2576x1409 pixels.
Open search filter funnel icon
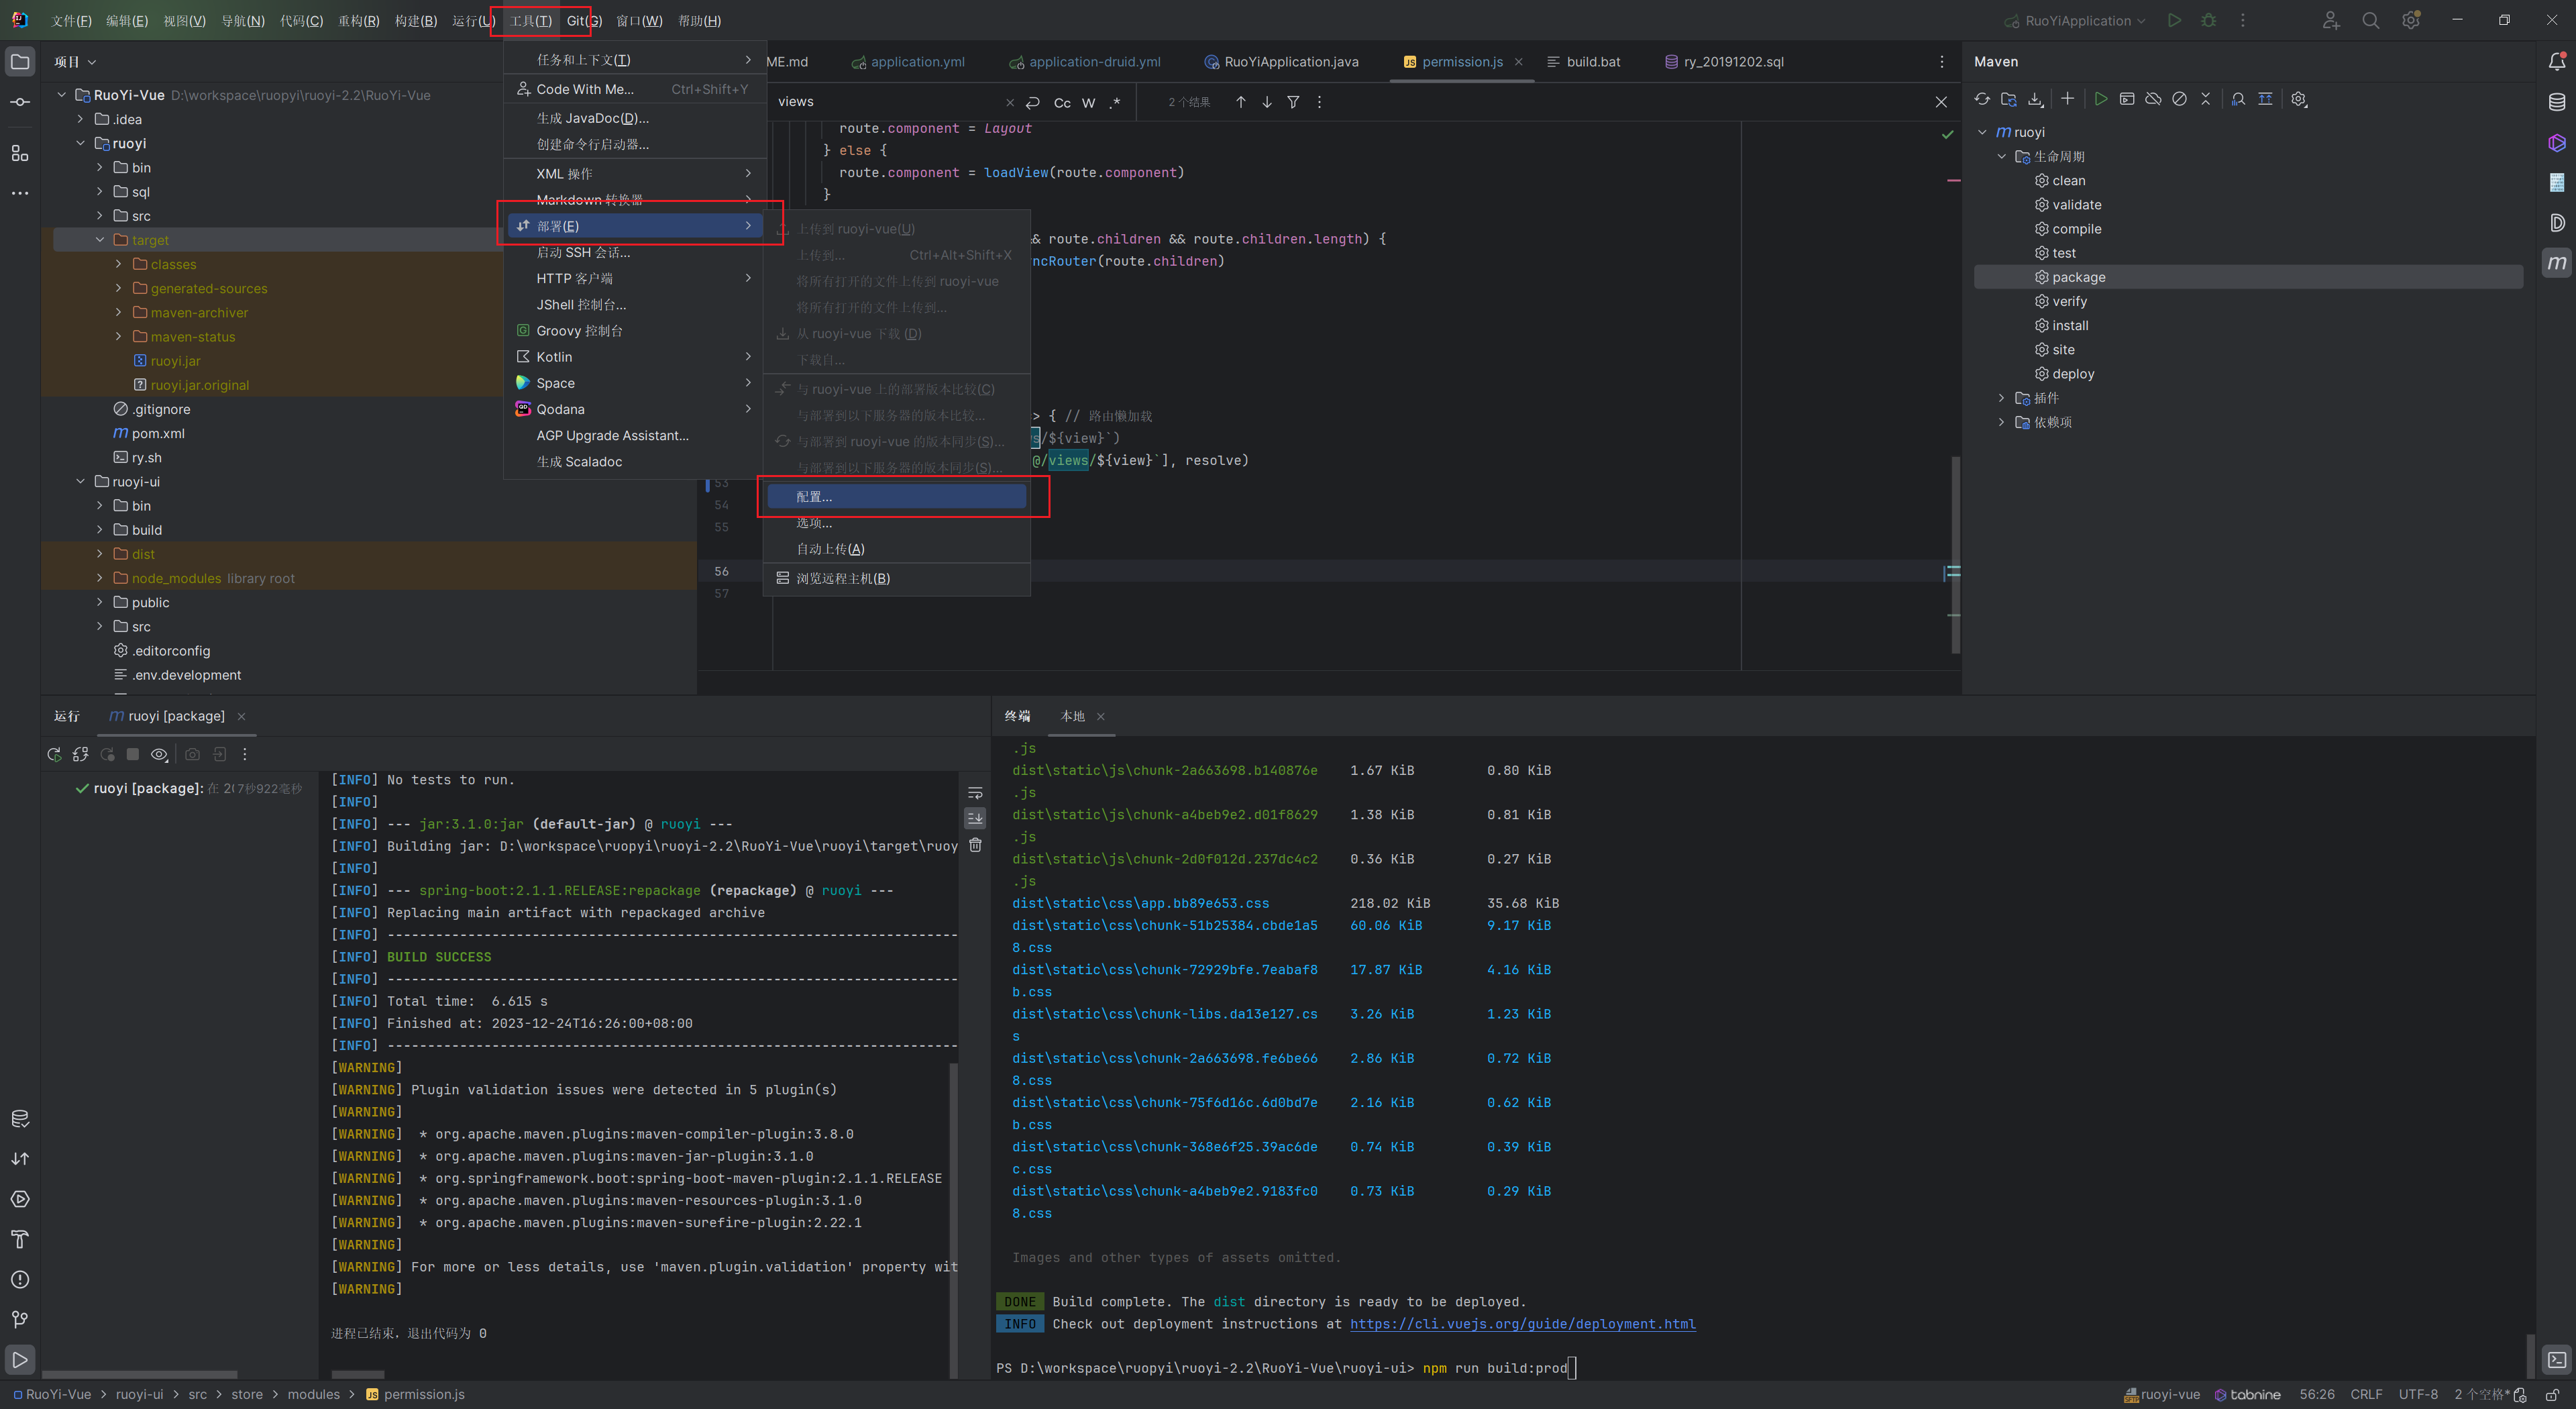tap(1293, 102)
